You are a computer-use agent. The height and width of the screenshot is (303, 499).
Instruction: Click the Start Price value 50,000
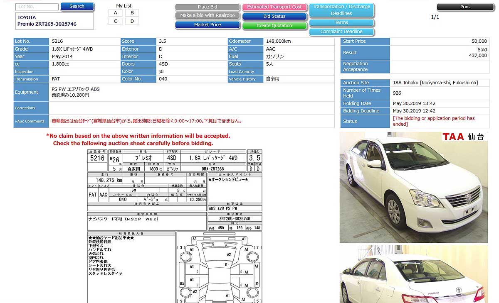479,42
